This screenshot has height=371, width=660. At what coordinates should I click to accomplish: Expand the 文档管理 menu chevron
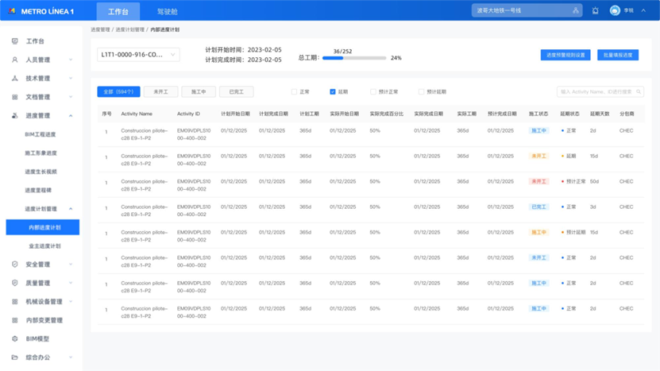(71, 97)
